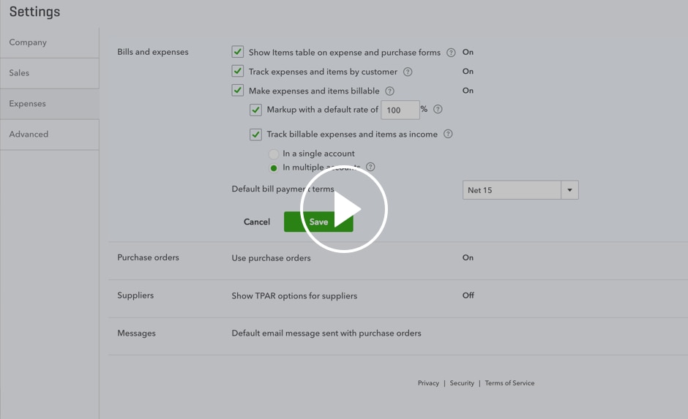Open the Terms of Service link
This screenshot has height=419, width=688.
[509, 383]
